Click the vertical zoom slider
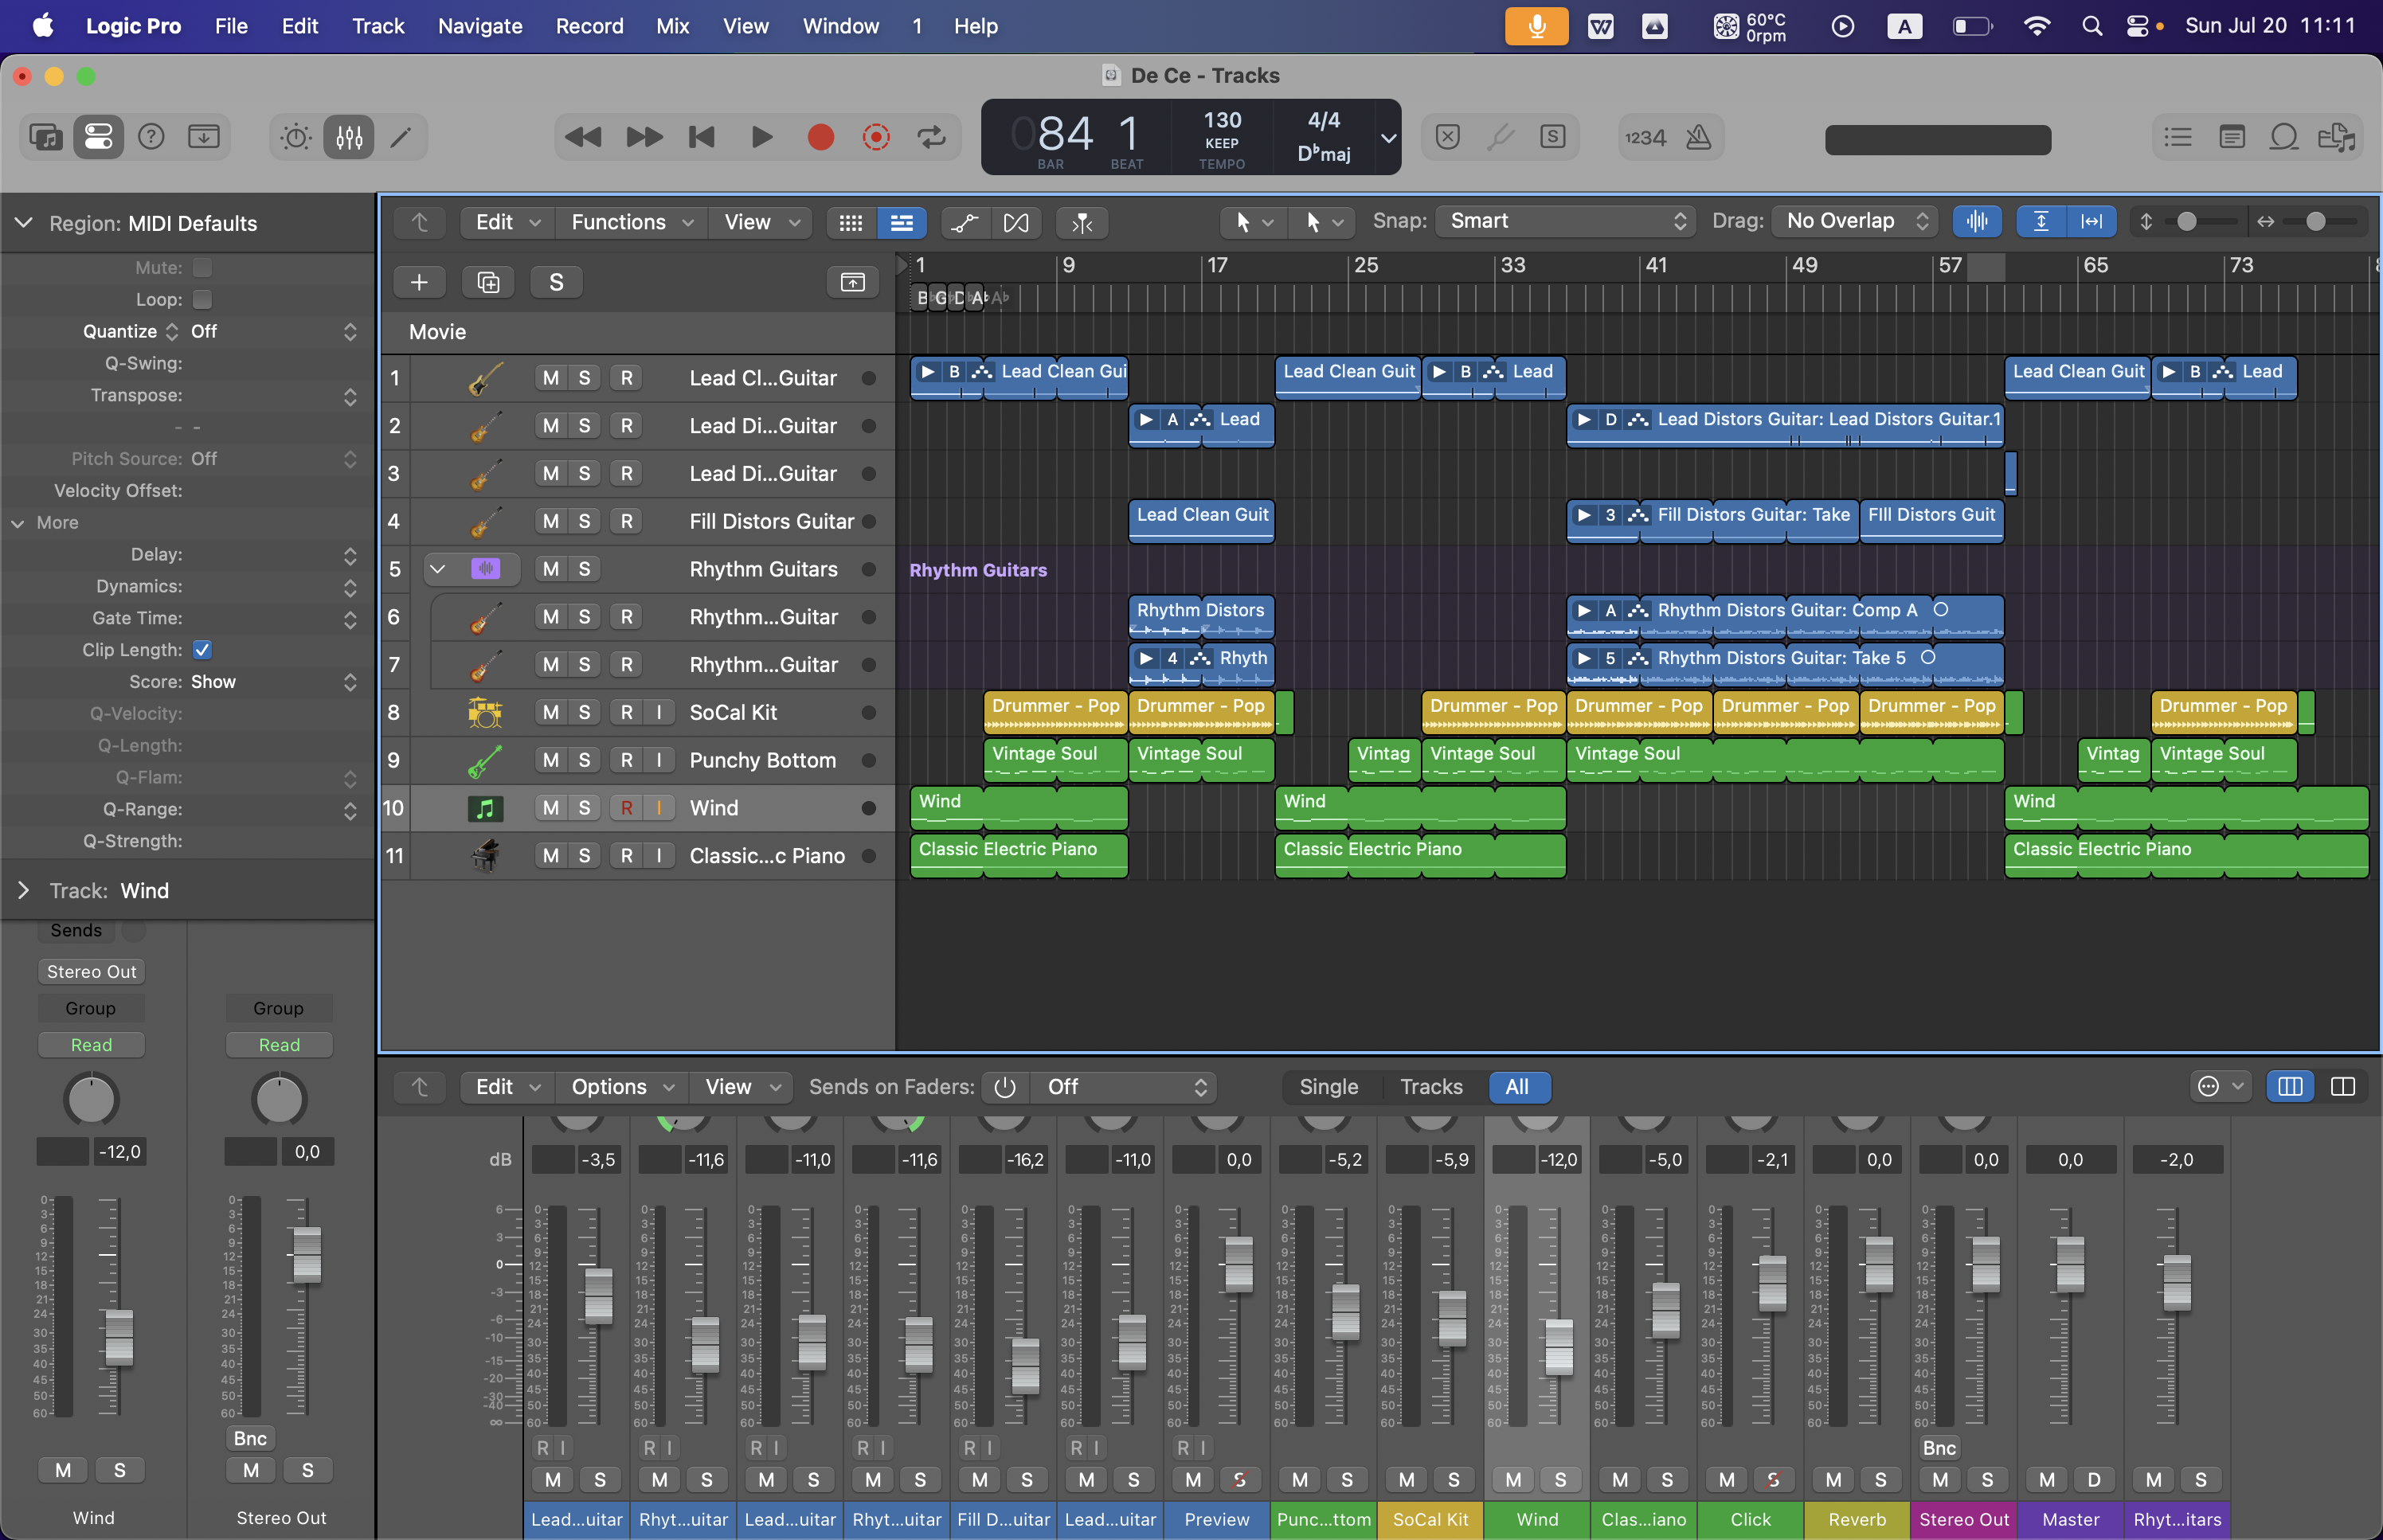The width and height of the screenshot is (2383, 1540). pos(2199,222)
